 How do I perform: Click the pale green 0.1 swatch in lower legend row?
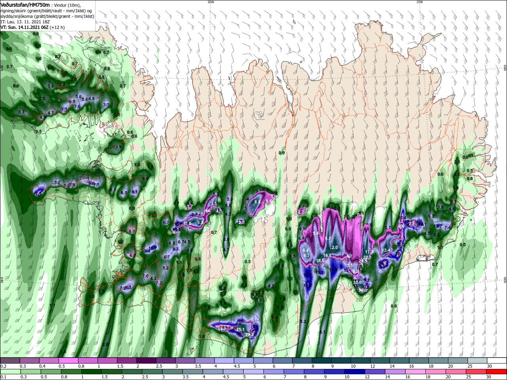click(x=10, y=371)
